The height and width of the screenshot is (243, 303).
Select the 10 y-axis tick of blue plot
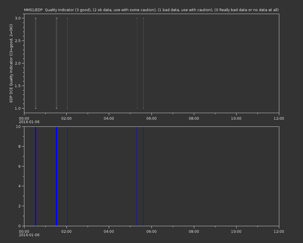coord(18,126)
